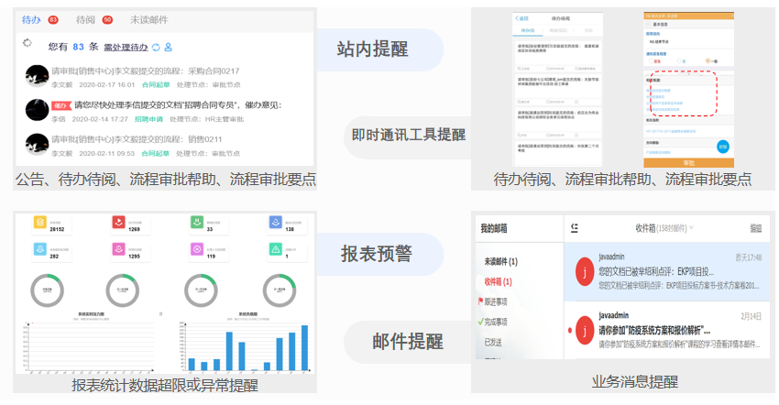Click the javaadmin avatar on the 2月14日 email

click(585, 331)
